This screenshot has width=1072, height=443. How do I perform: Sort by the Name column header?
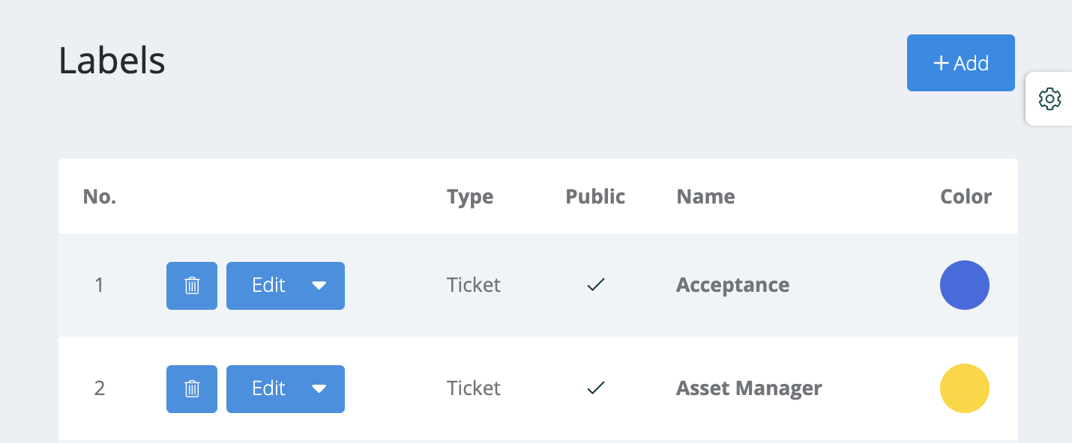(x=705, y=197)
